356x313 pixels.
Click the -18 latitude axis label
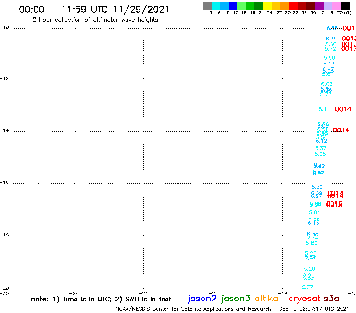[x=4, y=235]
